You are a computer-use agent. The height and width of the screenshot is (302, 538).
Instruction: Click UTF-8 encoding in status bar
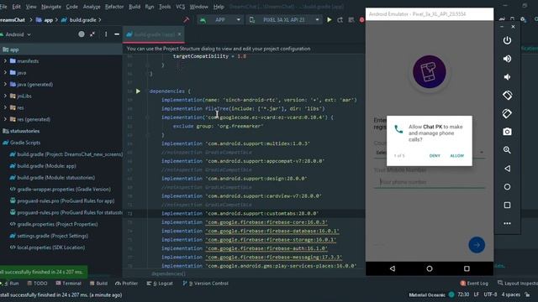[x=490, y=294]
